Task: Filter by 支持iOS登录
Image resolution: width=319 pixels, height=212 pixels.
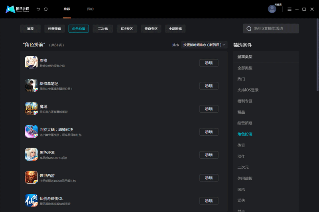Action: click(x=248, y=90)
